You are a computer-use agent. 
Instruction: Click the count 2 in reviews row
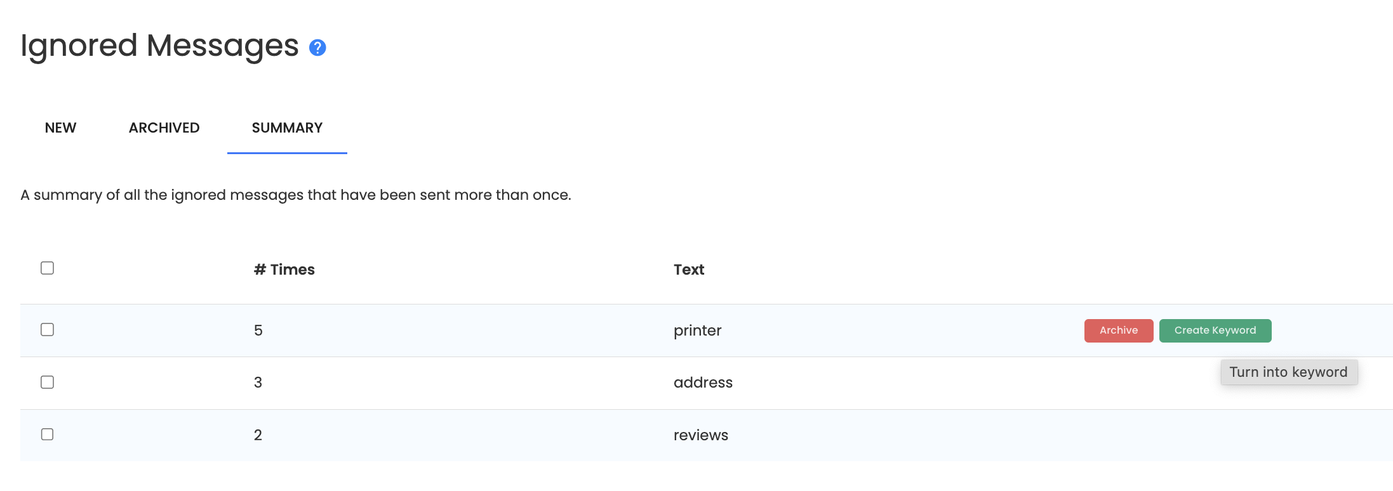tap(258, 435)
